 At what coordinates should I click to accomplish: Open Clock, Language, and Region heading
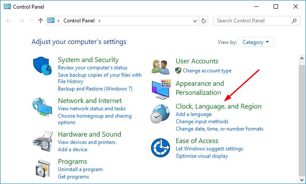(218, 106)
